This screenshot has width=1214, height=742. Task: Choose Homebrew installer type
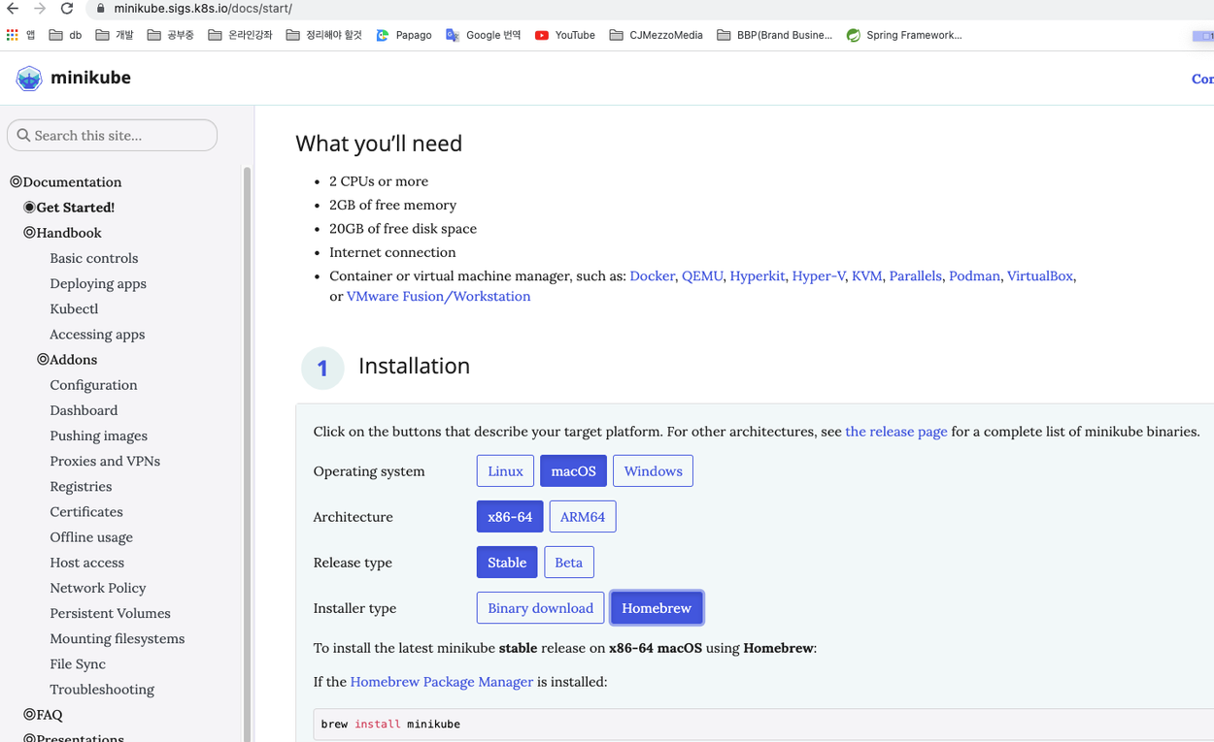coord(657,608)
